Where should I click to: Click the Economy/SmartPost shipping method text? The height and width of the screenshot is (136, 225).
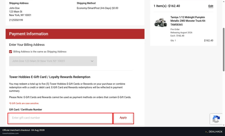pyautogui.click(x=98, y=8)
